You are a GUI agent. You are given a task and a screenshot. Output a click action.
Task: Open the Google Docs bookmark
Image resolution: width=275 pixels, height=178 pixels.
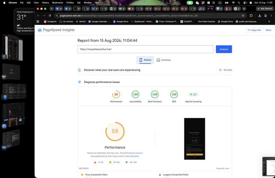click(121, 21)
